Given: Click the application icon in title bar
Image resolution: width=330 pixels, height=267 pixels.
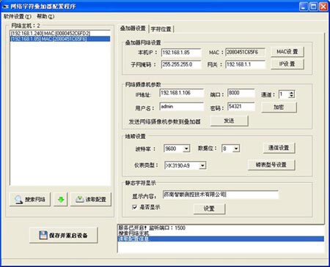Looking at the screenshot, I should [5, 7].
